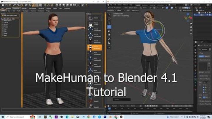
Task: Click Blender viewport zoom magnifier icon
Action: [x=191, y=24]
